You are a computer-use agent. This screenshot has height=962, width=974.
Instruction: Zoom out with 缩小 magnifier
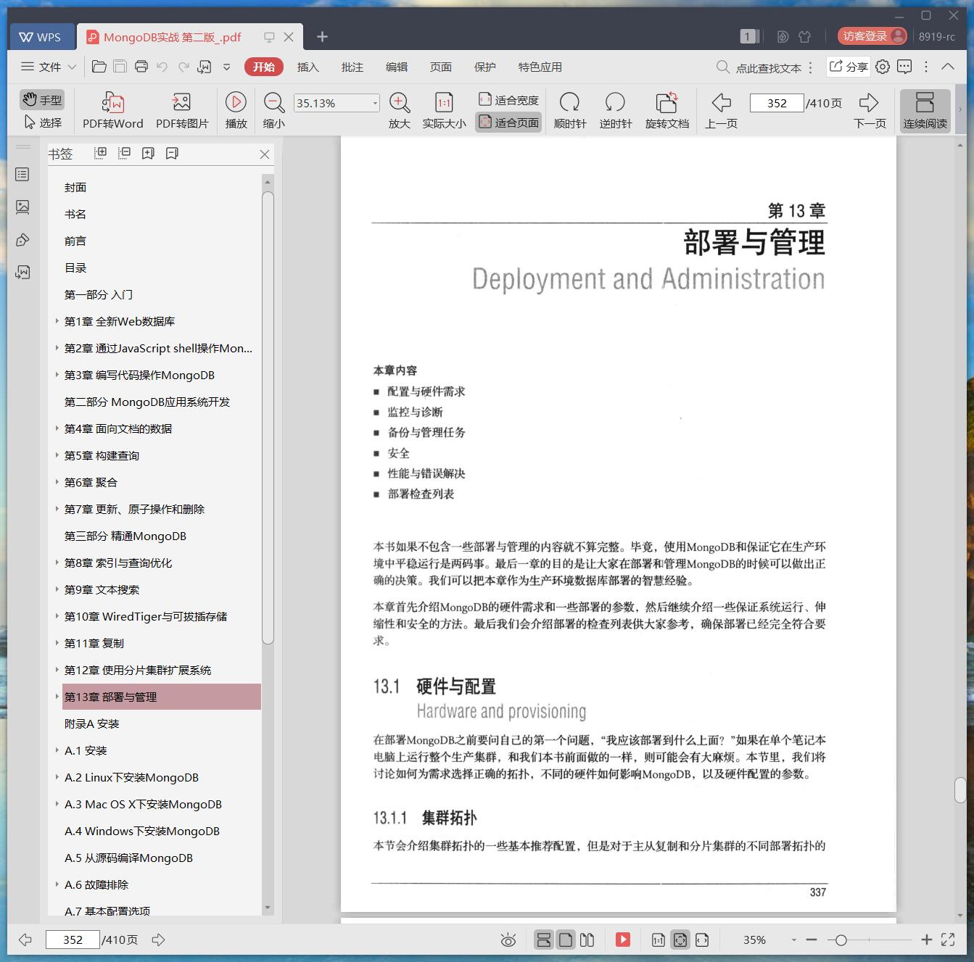click(273, 111)
